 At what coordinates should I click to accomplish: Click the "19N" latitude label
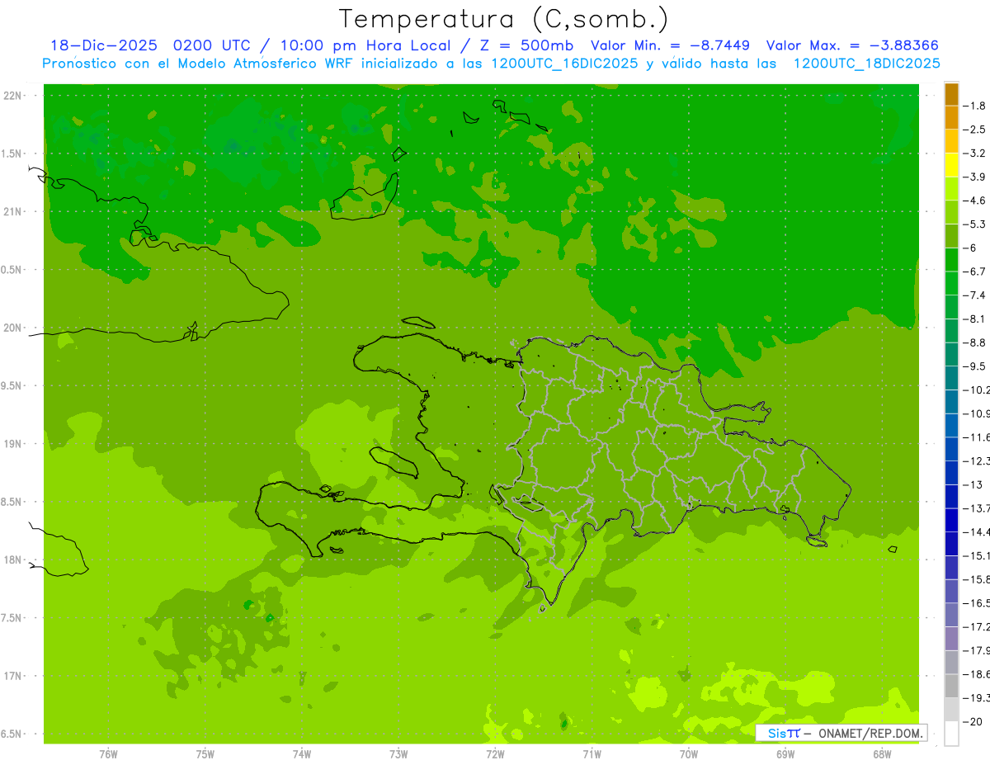(x=12, y=444)
